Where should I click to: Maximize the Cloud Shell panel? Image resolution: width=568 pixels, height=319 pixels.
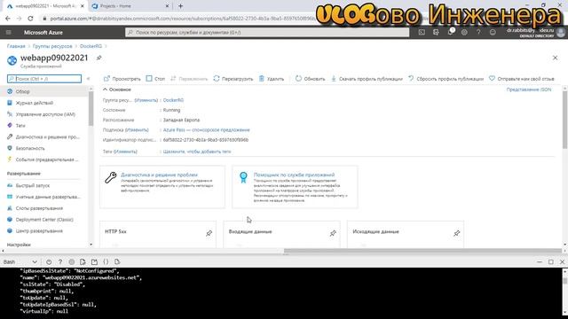(550, 262)
